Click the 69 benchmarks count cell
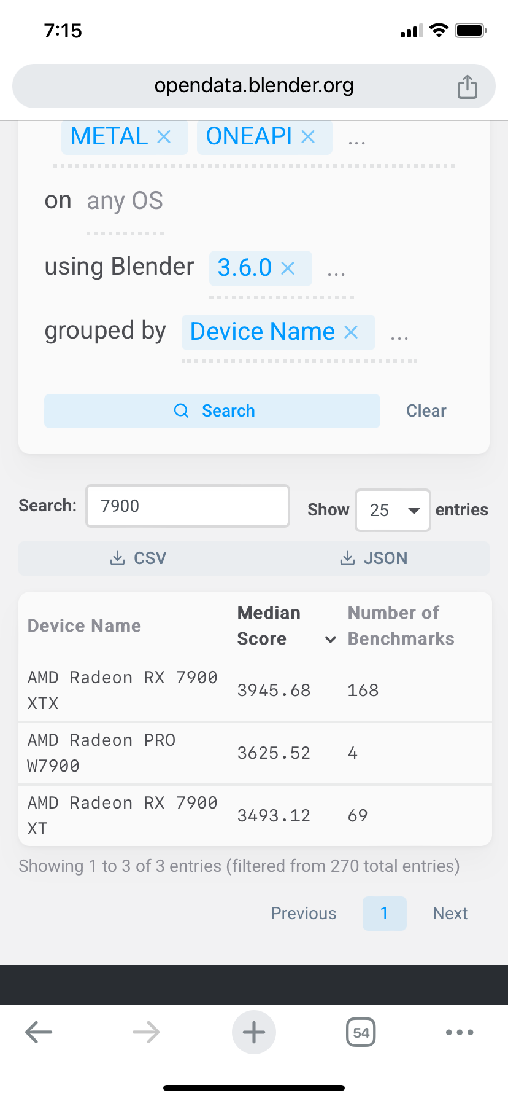 (358, 816)
